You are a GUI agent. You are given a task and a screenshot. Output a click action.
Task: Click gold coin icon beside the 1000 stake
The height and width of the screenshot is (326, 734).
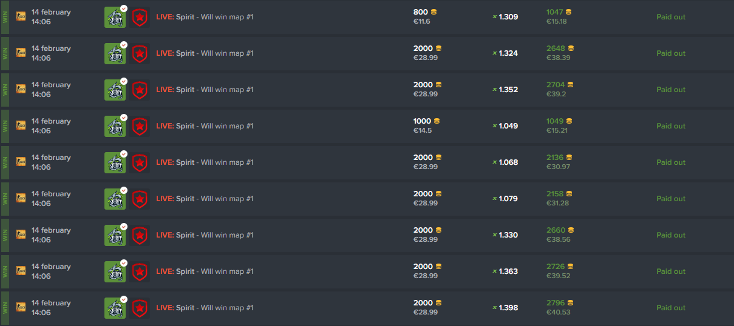[437, 121]
